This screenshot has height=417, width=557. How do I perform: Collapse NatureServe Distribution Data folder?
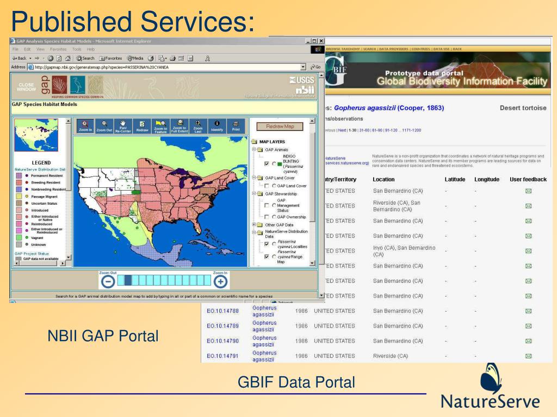click(x=254, y=232)
